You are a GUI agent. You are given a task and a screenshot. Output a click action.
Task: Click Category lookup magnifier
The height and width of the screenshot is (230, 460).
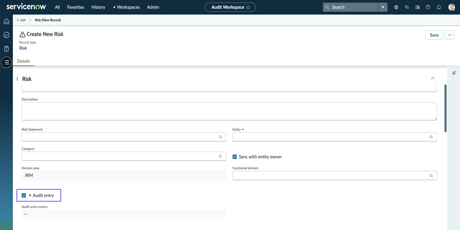(x=220, y=156)
